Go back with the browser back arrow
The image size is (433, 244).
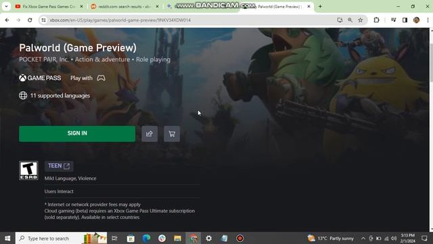coord(7,20)
